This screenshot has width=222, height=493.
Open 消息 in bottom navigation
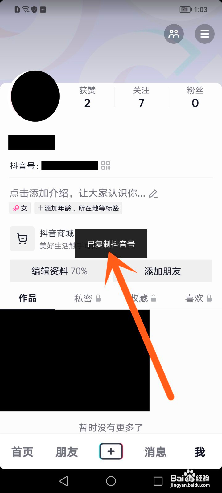pyautogui.click(x=155, y=452)
